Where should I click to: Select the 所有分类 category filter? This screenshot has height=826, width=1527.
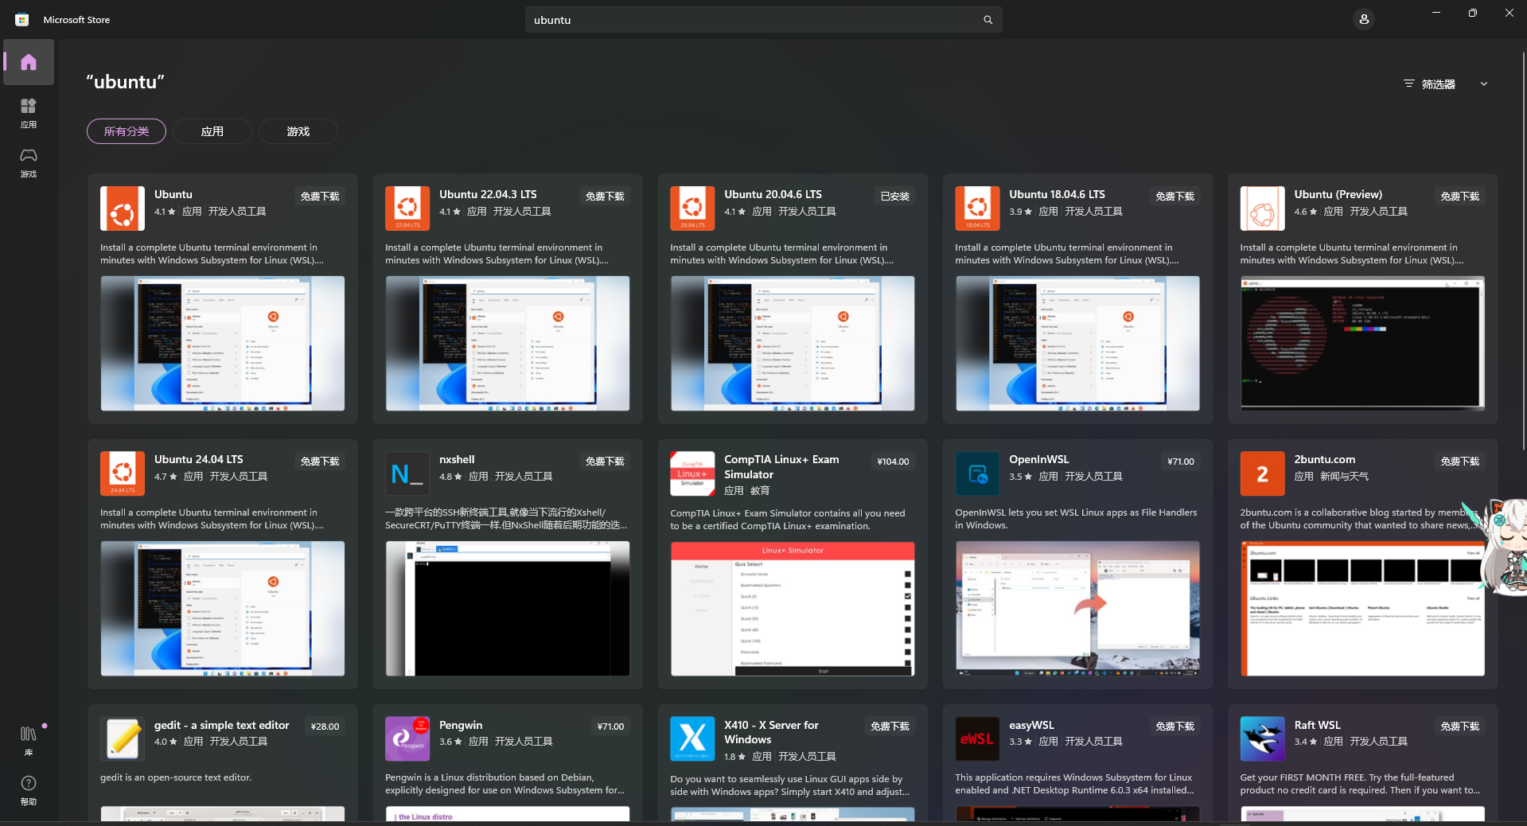tap(127, 131)
